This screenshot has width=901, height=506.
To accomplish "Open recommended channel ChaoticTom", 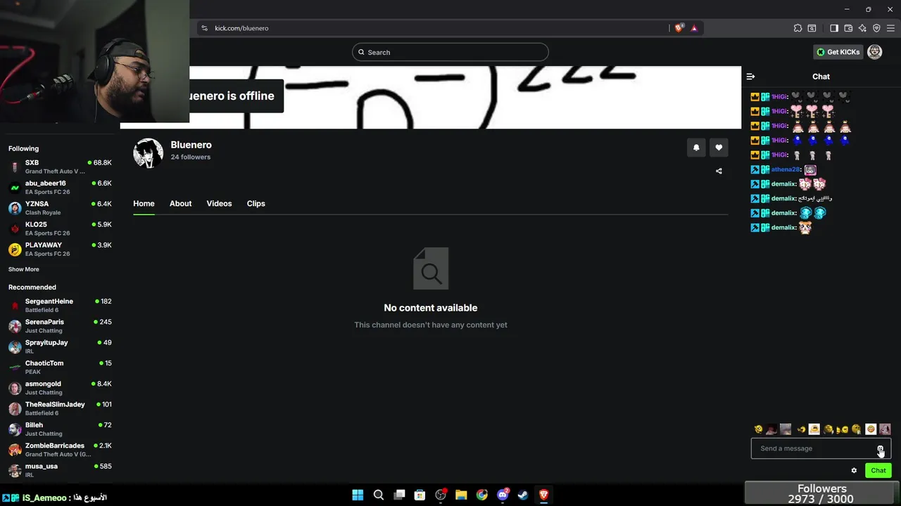I will pos(60,367).
